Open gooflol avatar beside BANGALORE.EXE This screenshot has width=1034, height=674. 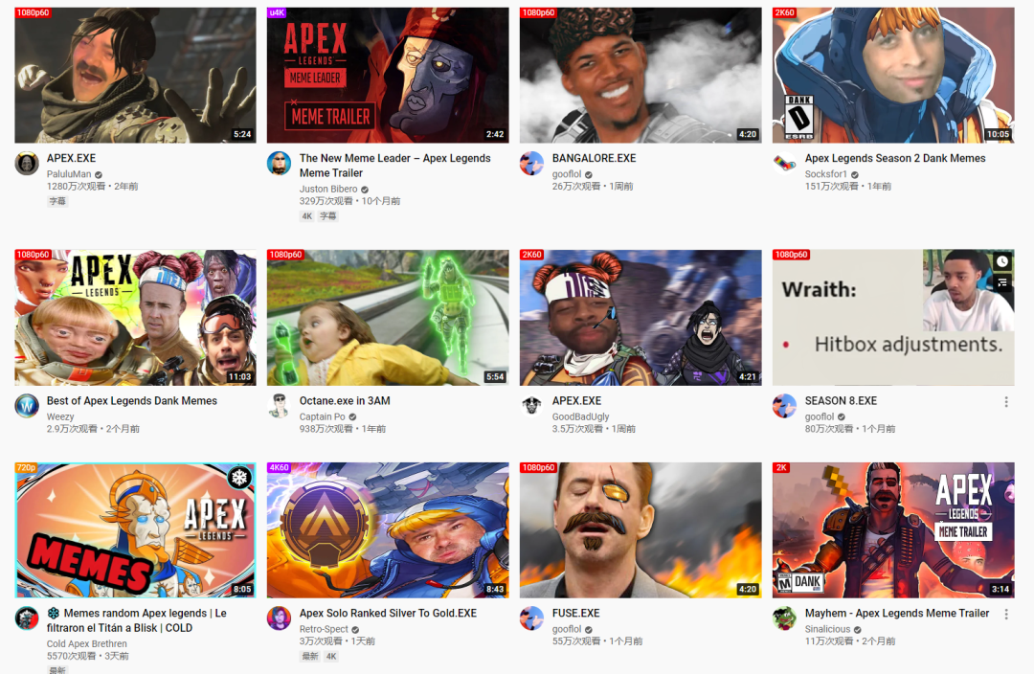tap(531, 163)
